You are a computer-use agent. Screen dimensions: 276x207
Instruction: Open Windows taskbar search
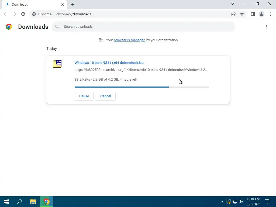pos(19,202)
